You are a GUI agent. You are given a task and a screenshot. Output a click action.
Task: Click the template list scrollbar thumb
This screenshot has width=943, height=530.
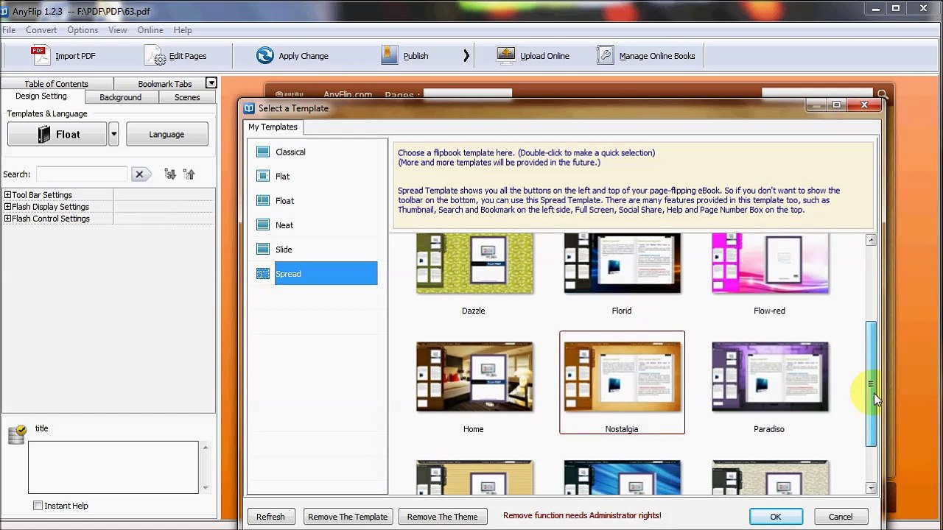pyautogui.click(x=871, y=384)
